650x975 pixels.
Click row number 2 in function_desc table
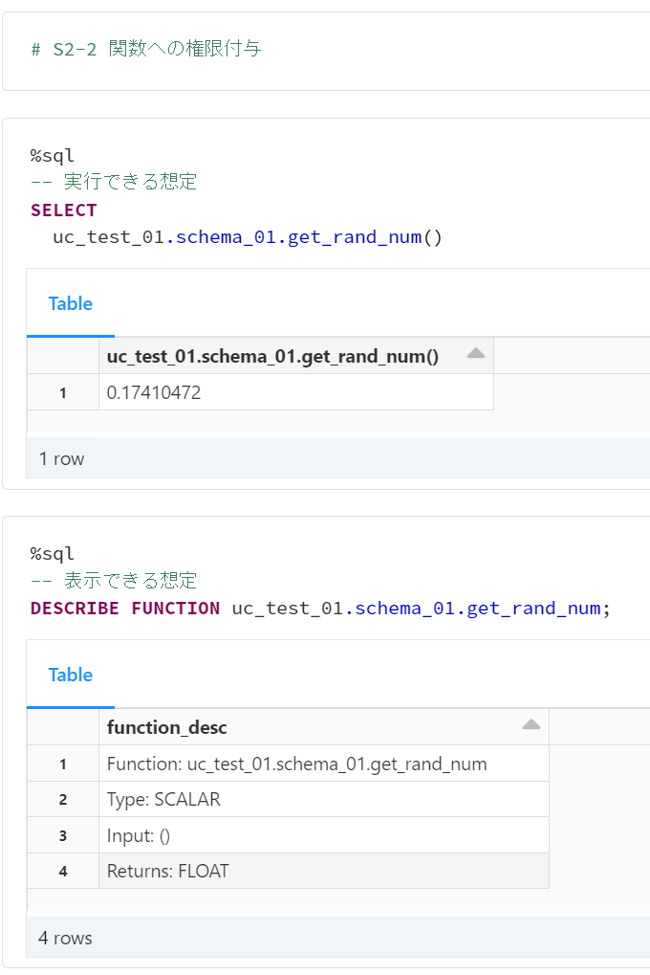tap(63, 800)
